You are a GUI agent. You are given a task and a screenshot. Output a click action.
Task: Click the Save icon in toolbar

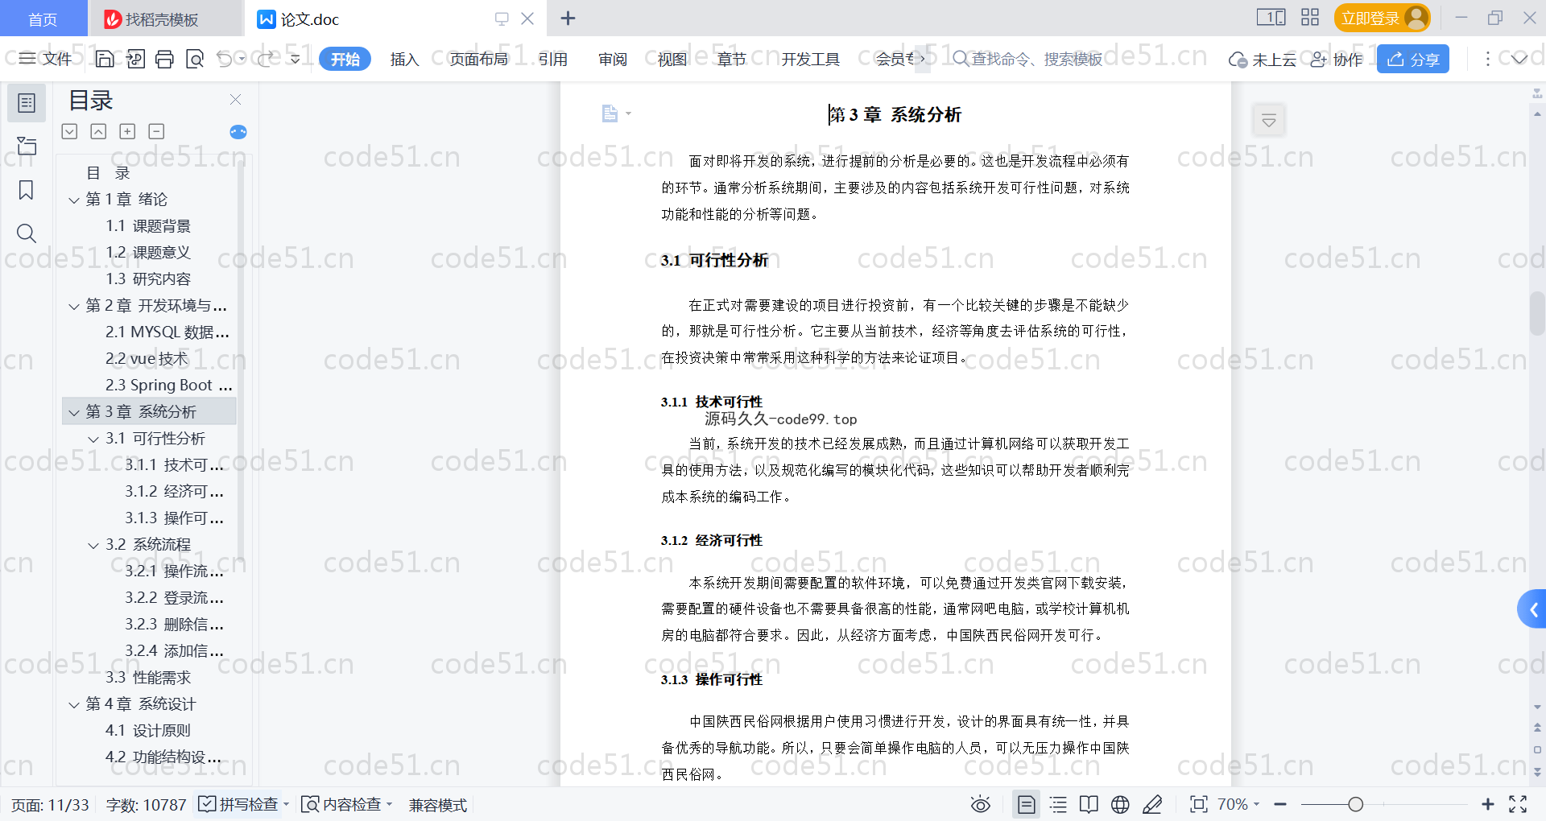[105, 59]
